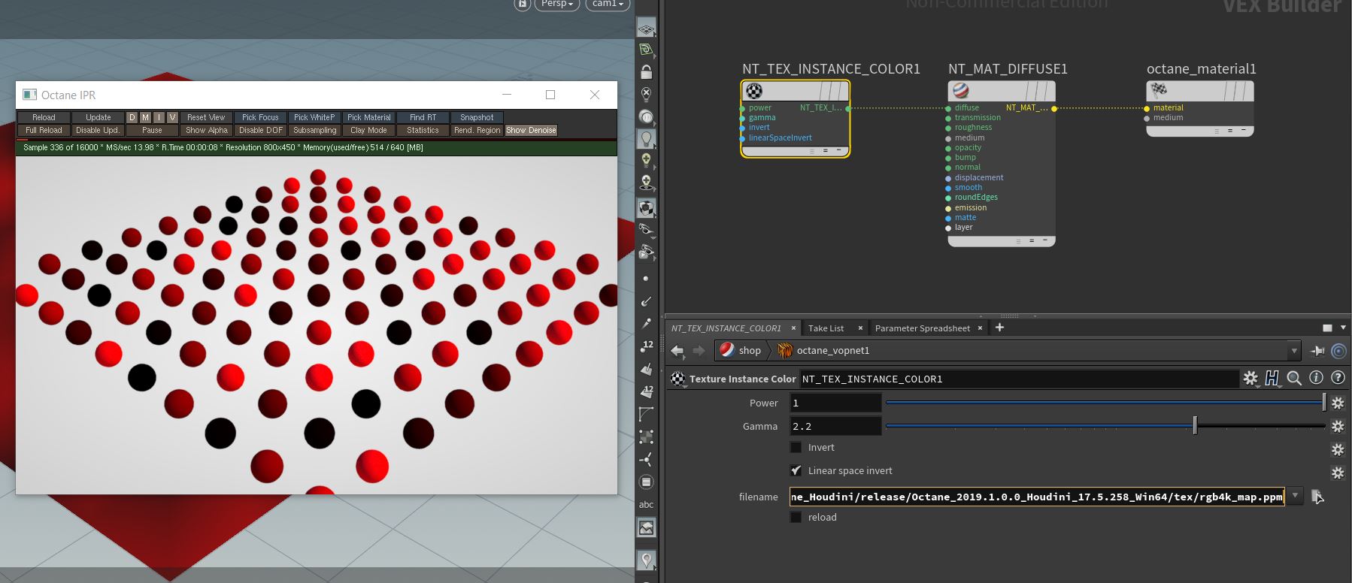Toggle the M button in Octane IPR
The width and height of the screenshot is (1352, 583).
tap(146, 117)
